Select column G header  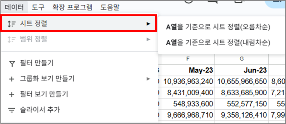pos(242,59)
